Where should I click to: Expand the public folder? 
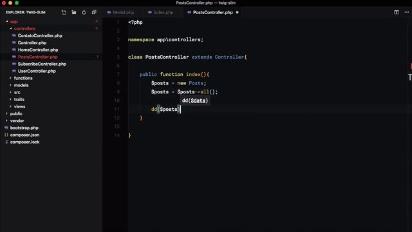(6, 113)
